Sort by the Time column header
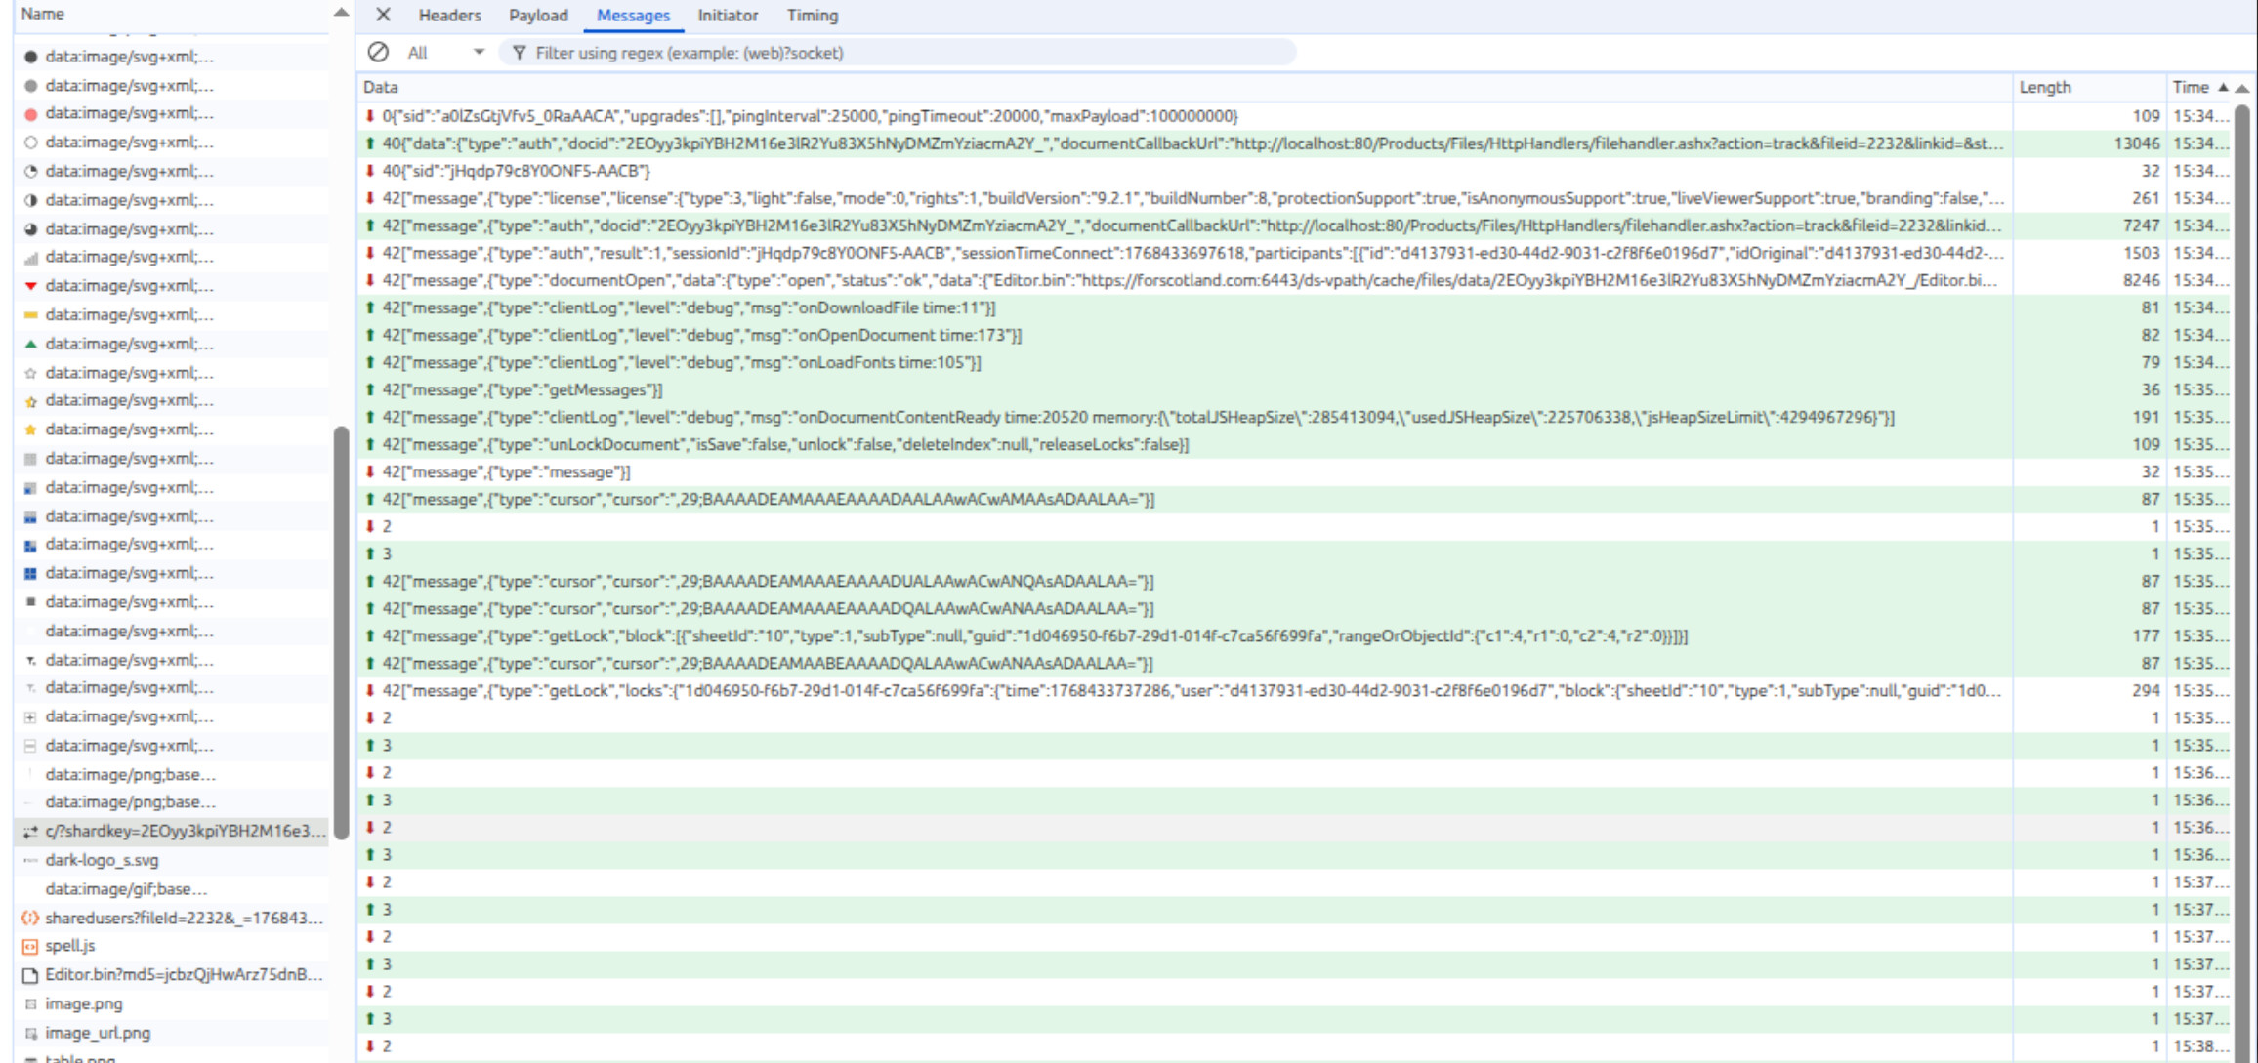Image resolution: width=2258 pixels, height=1063 pixels. coord(2191,87)
